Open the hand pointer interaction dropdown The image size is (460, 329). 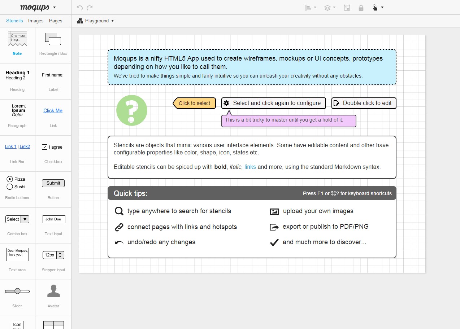[x=378, y=8]
